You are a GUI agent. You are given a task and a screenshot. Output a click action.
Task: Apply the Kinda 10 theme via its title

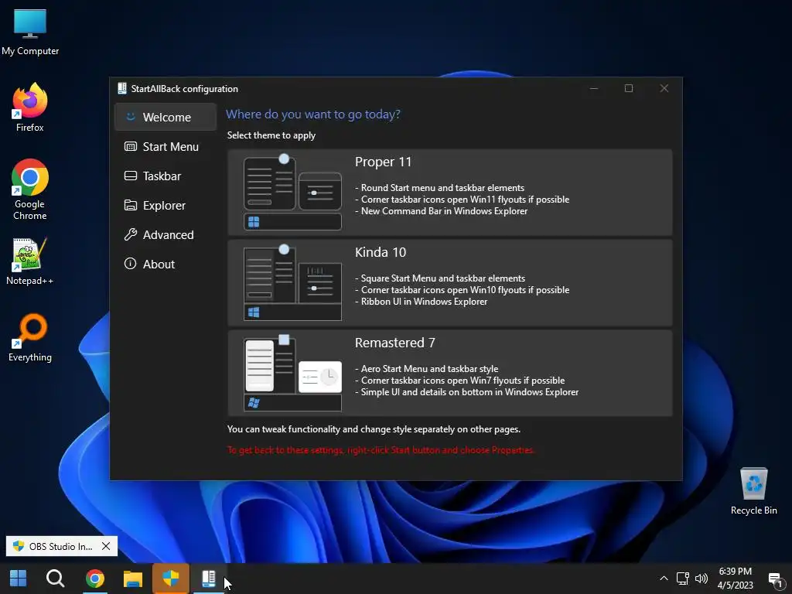click(381, 252)
